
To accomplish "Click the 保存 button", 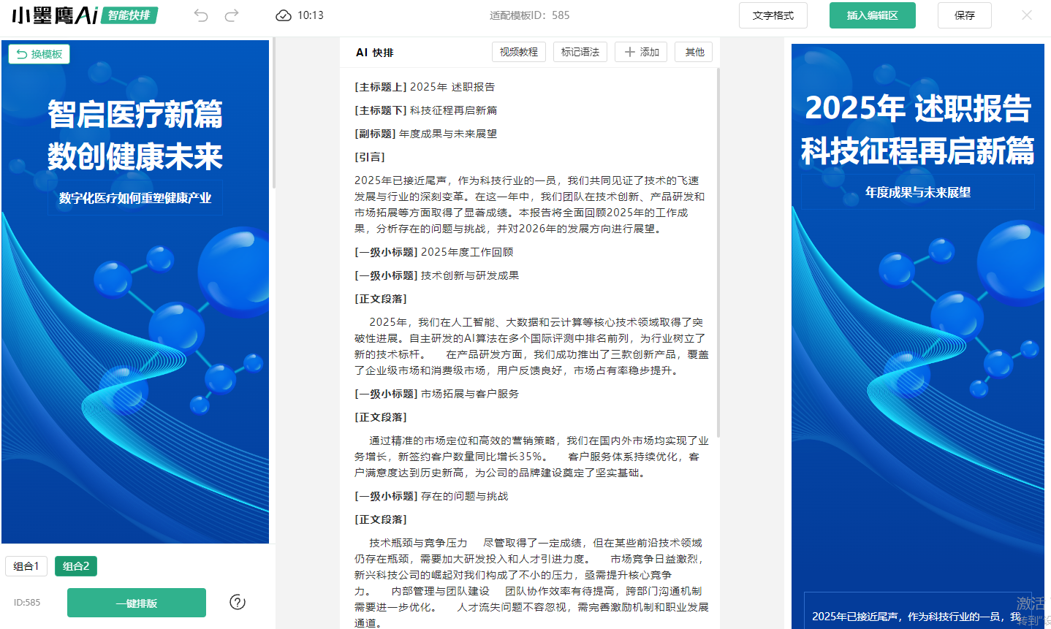I will pyautogui.click(x=964, y=15).
